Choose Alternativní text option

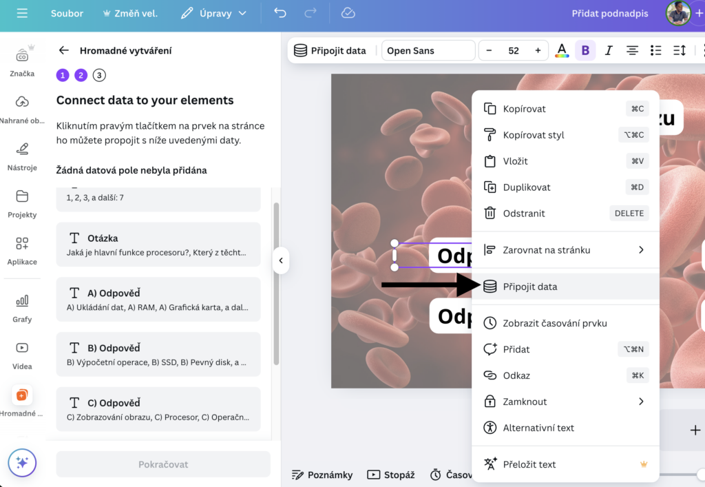(x=566, y=428)
